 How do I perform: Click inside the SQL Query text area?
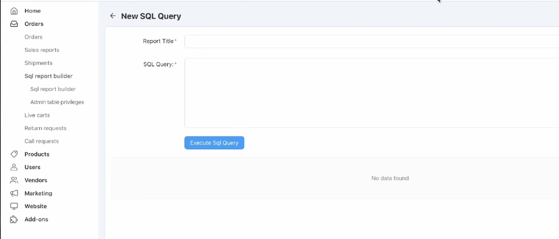372,93
